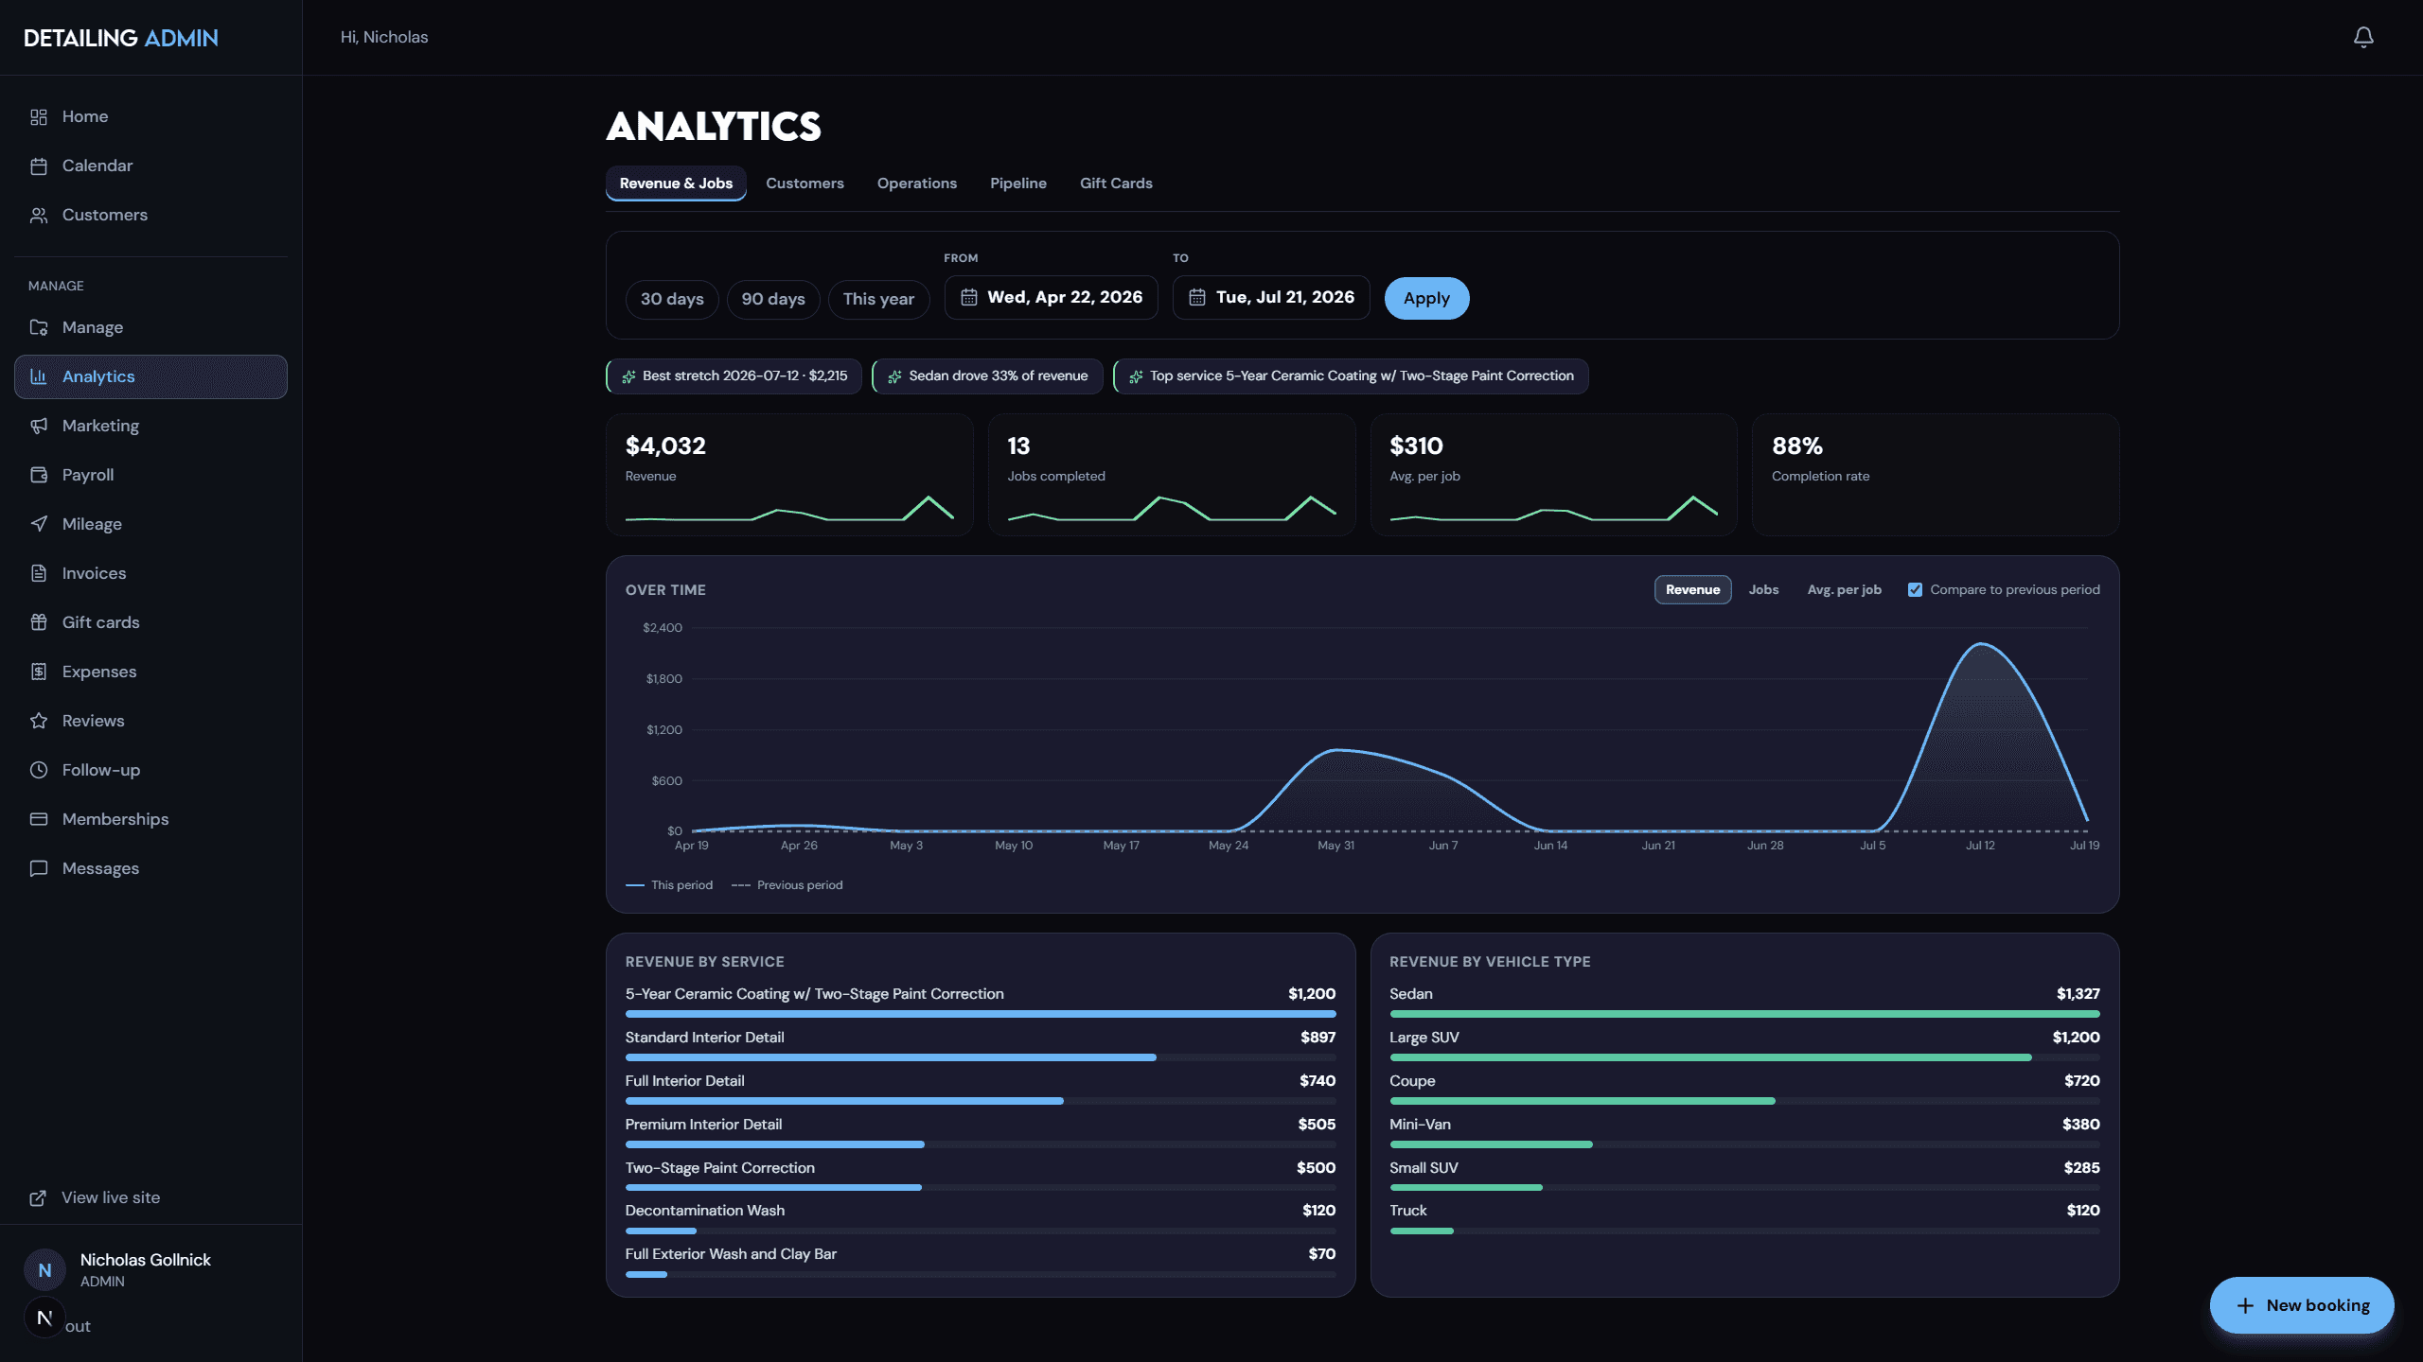Click calendar icon in the To date field

1197,297
